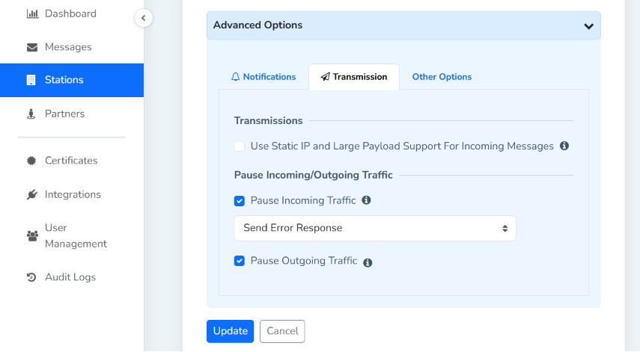Screen dimensions: 640x352
Task: Click the Cancel button
Action: tap(282, 331)
